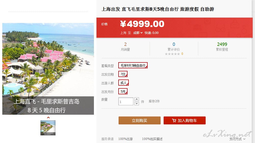Image resolution: width=255 pixels, height=143 pixels.
Task: Select the small beach resort thumbnail
Action: (48, 128)
